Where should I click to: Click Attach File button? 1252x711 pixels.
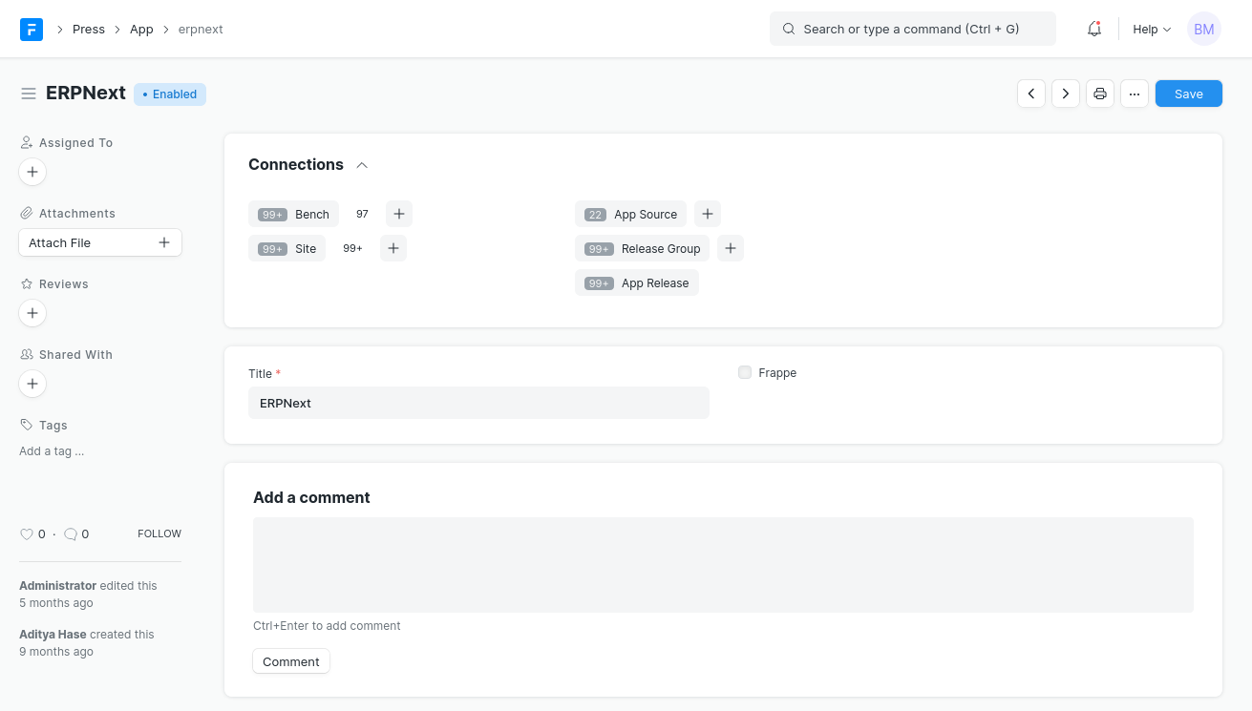coord(100,243)
